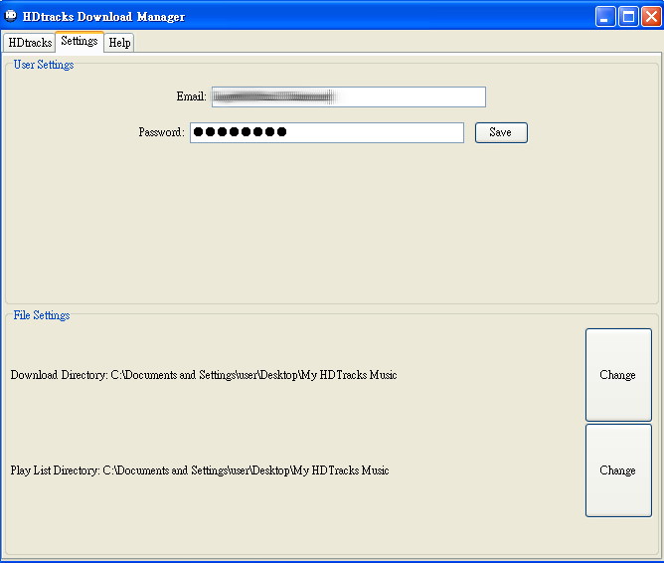Focus the Password input field
This screenshot has height=563, width=664.
point(327,132)
